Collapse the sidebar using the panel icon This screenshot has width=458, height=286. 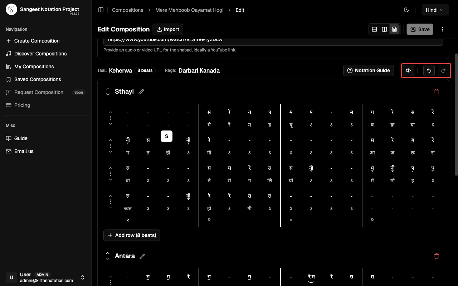click(101, 10)
